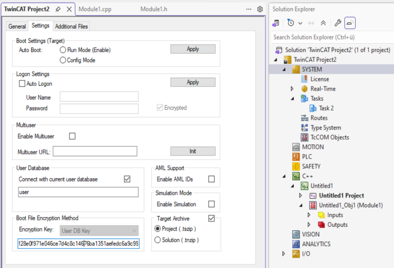This screenshot has height=268, width=394.
Task: Toggle the Enable Multiuser checkbox
Action: [72, 136]
